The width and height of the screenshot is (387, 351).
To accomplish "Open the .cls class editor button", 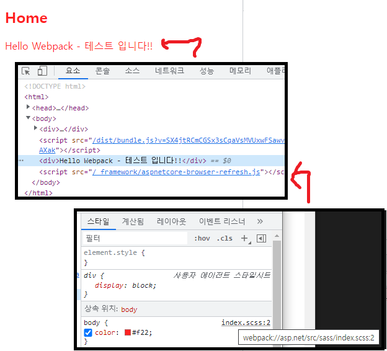I will tap(225, 238).
